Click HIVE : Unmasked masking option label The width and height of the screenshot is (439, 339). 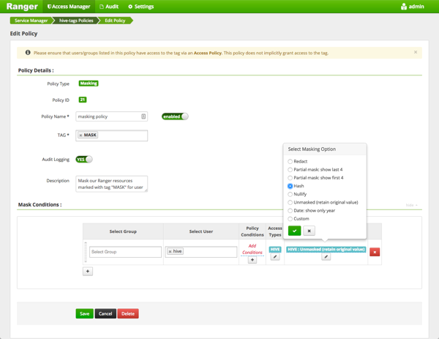[326, 250]
